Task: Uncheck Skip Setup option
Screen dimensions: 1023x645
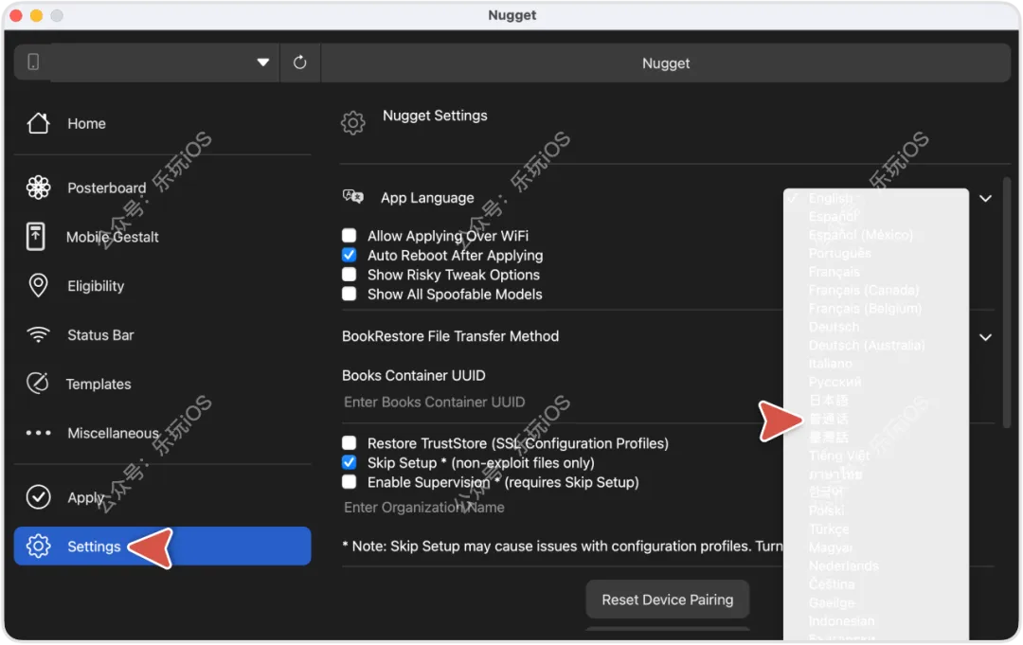Action: click(x=349, y=463)
